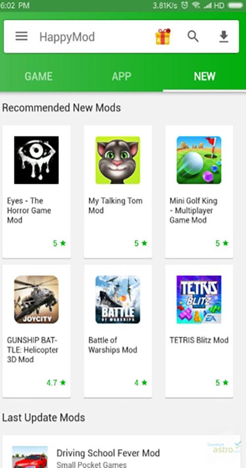Tap the TETRIS Blitz icon
This screenshot has height=468, width=246.
click(x=199, y=300)
